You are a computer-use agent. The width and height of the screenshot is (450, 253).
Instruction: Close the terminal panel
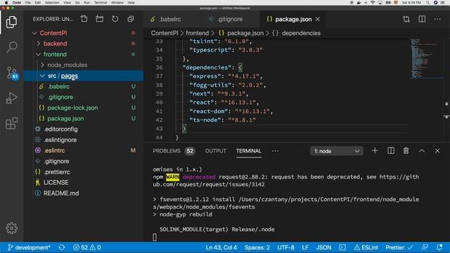pyautogui.click(x=437, y=151)
